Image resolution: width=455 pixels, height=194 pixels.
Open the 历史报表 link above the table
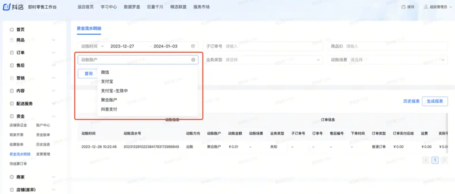coord(411,101)
